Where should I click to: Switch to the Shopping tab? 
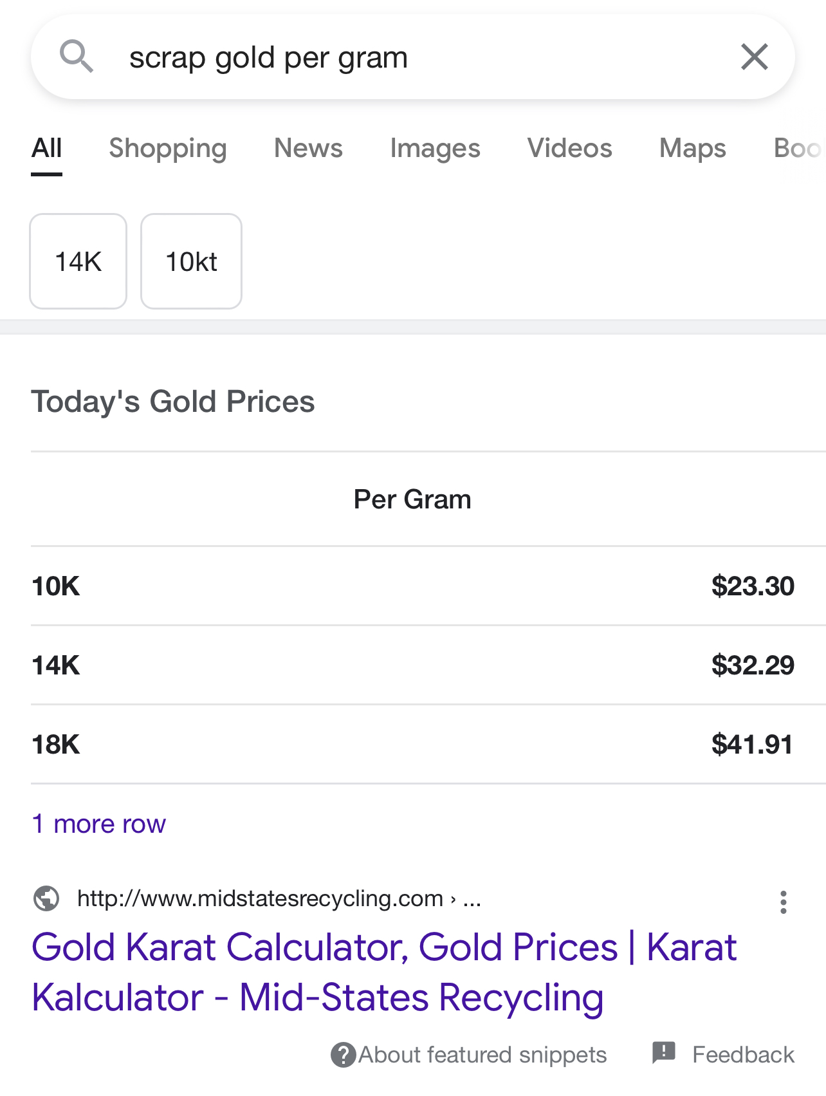point(168,149)
